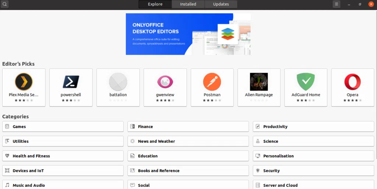This screenshot has width=377, height=189.
Task: Close the software window
Action: [x=371, y=4]
